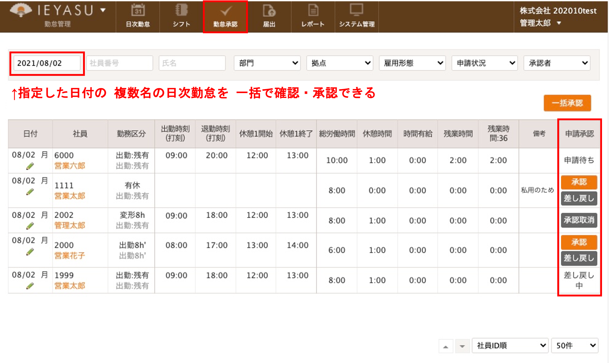Screen dimensions: 609x363
Task: Open the 社員ID順 sort dropdown
Action: click(510, 345)
